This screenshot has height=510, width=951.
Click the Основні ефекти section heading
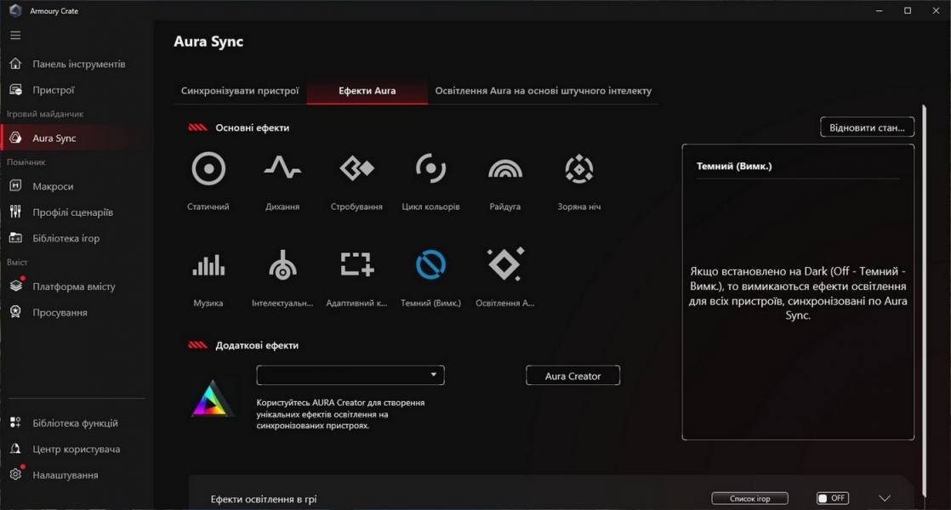253,127
